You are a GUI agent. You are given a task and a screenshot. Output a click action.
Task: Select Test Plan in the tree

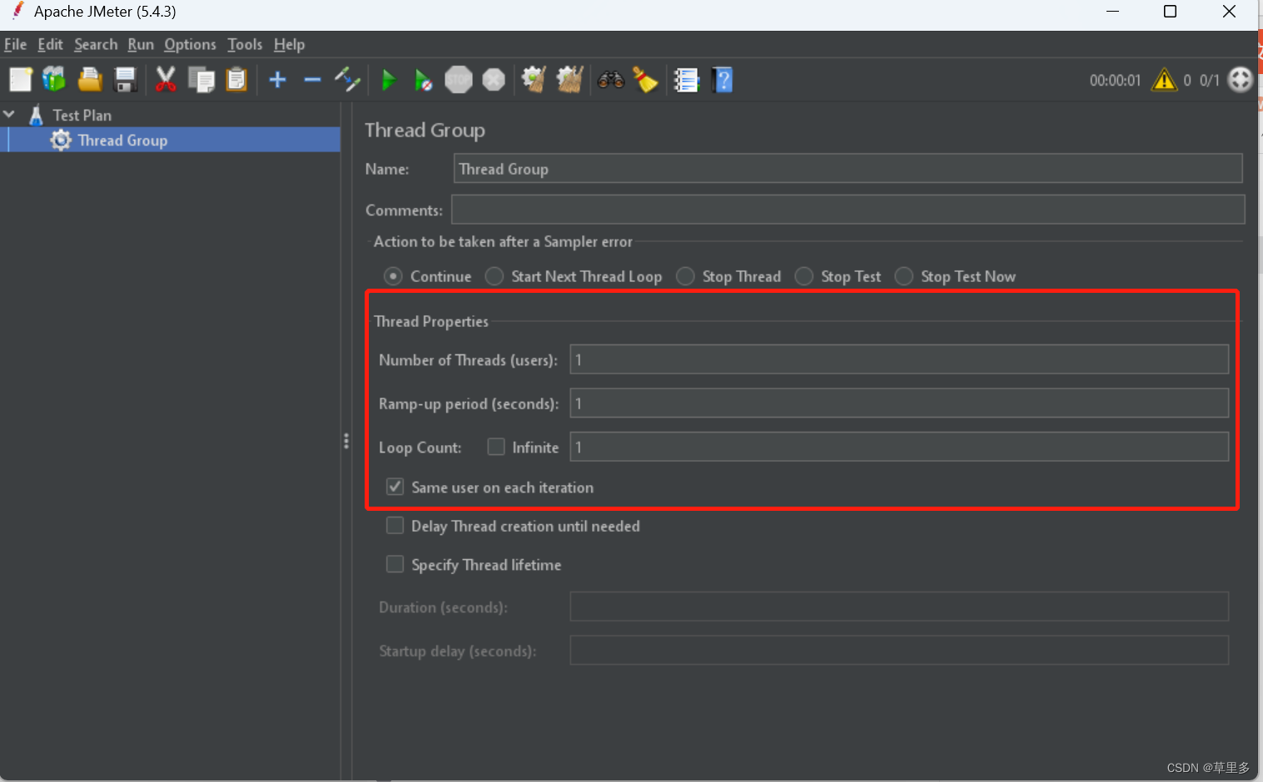point(82,115)
